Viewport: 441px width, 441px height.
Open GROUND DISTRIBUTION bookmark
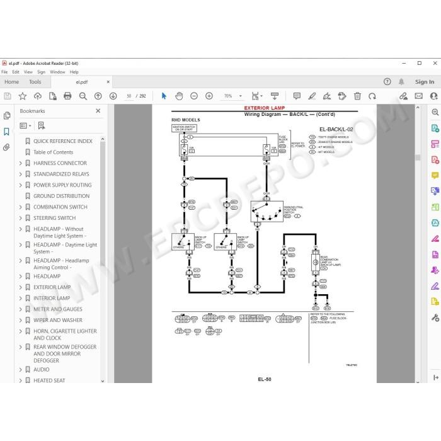(x=61, y=196)
